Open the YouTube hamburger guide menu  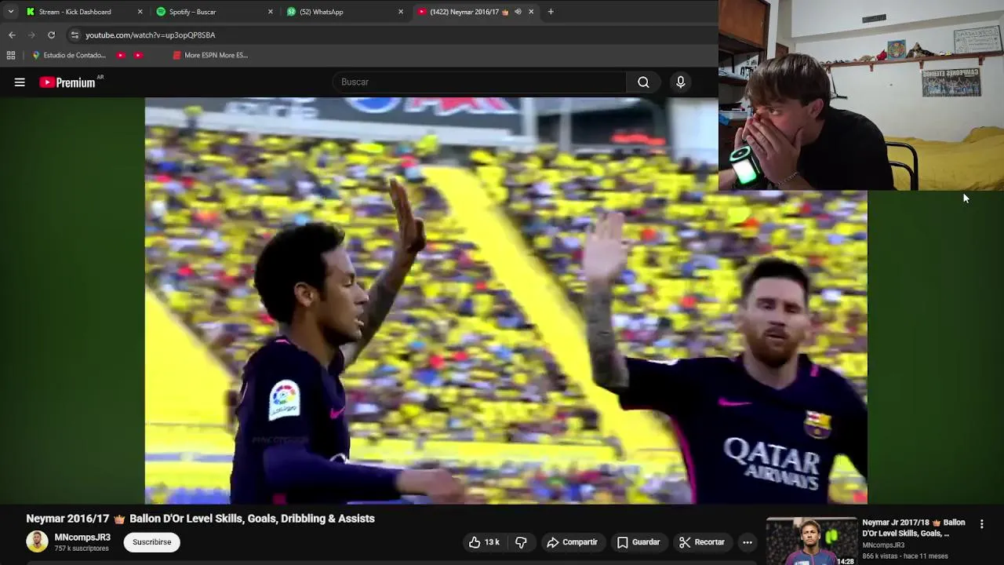(20, 82)
